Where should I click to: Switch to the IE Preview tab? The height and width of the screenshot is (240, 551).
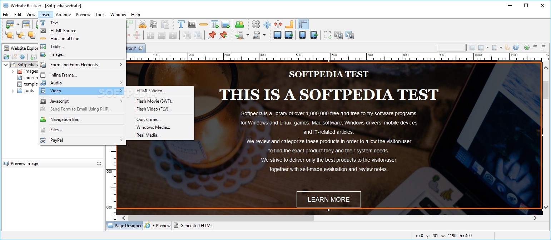[x=158, y=225]
